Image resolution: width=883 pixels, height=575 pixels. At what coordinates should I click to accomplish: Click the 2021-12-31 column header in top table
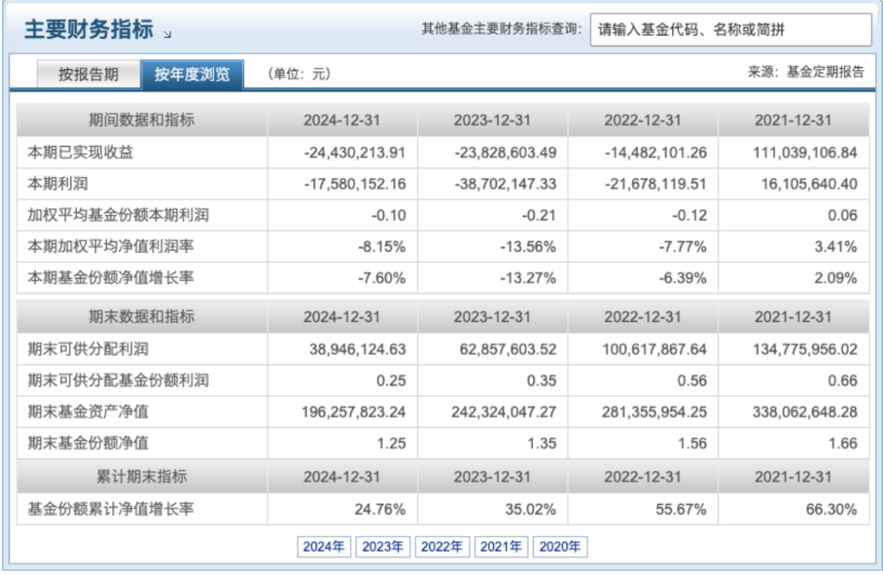coord(792,120)
